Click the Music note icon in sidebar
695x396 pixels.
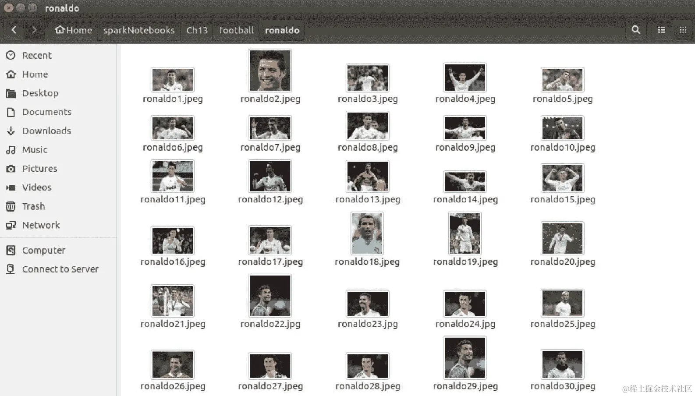[x=11, y=150]
